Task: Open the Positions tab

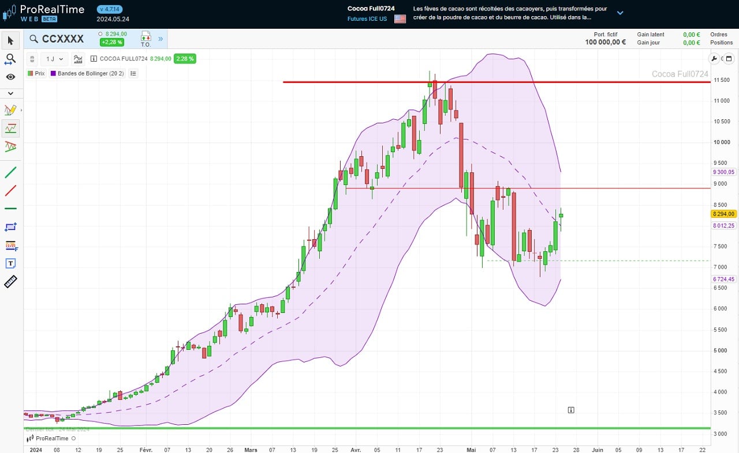Action: tap(721, 43)
